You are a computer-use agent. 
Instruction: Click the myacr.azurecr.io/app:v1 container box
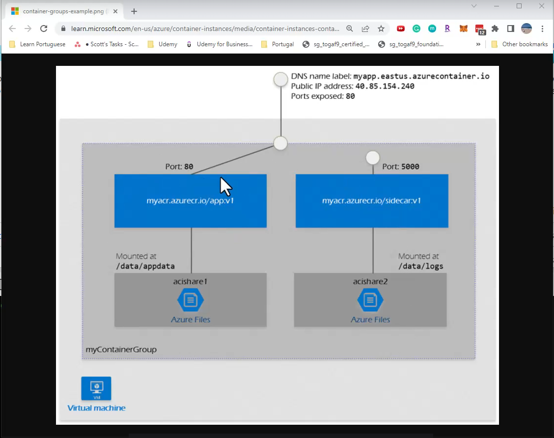point(191,201)
